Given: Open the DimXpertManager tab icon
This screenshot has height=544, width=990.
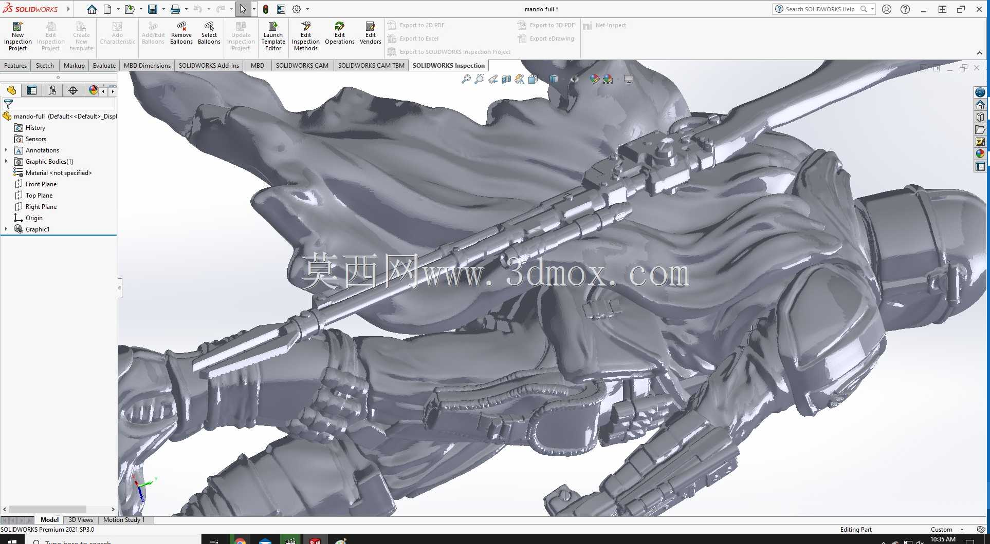Looking at the screenshot, I should point(73,91).
